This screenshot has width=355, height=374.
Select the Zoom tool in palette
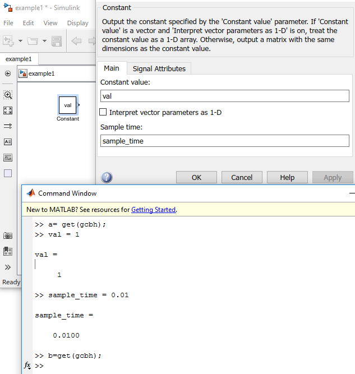pyautogui.click(x=8, y=95)
